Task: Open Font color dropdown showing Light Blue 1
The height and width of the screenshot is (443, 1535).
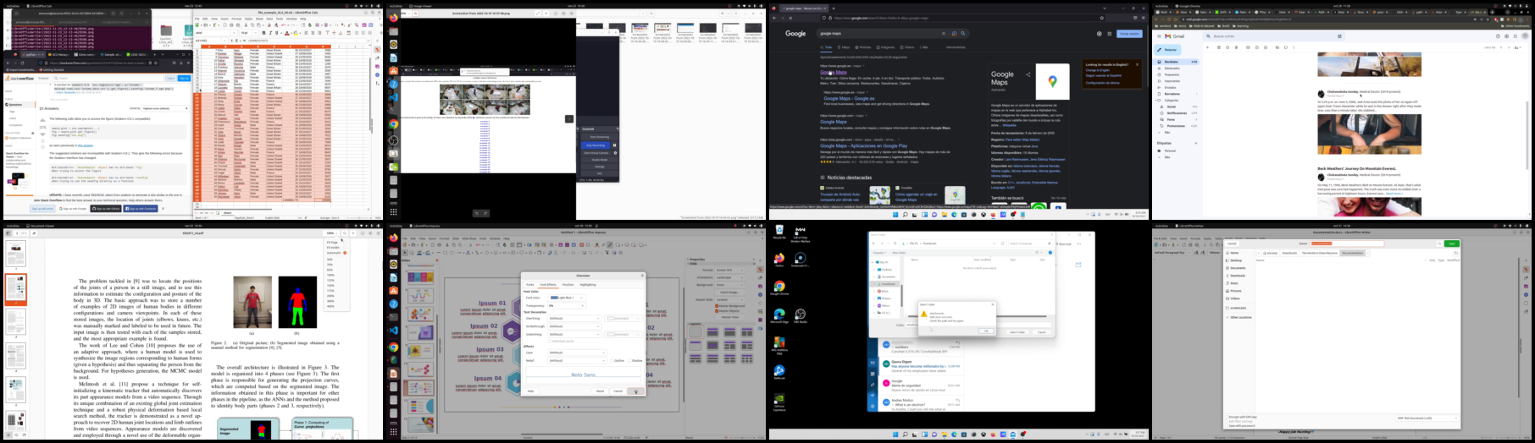Action: coord(567,298)
